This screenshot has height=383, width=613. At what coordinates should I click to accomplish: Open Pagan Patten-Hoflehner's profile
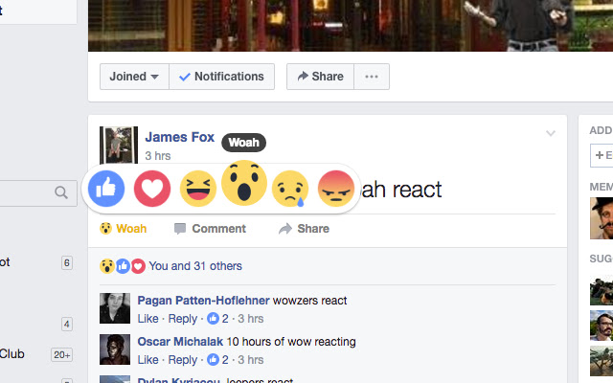tap(203, 301)
